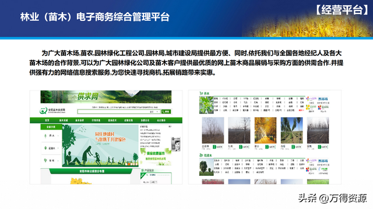Click the shrub icon beside sidebar 花灌木
The width and height of the screenshot is (373, 209).
tap(45, 148)
